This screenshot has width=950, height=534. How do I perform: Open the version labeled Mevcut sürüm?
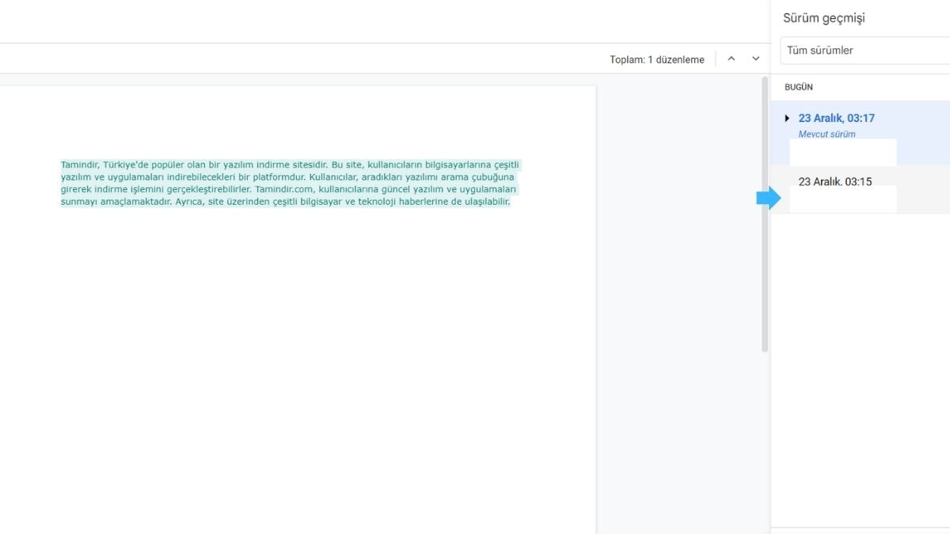tap(826, 134)
